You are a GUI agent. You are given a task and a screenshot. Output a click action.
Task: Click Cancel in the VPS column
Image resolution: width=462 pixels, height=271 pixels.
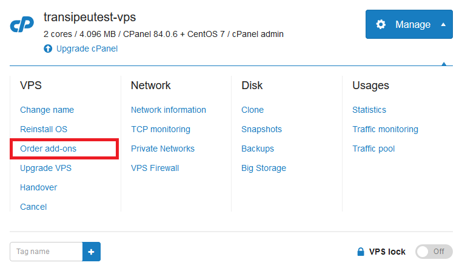[33, 207]
